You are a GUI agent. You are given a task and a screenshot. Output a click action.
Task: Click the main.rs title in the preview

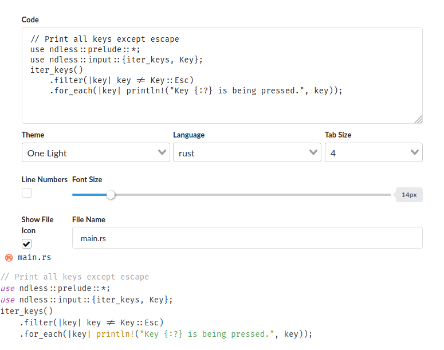point(34,257)
